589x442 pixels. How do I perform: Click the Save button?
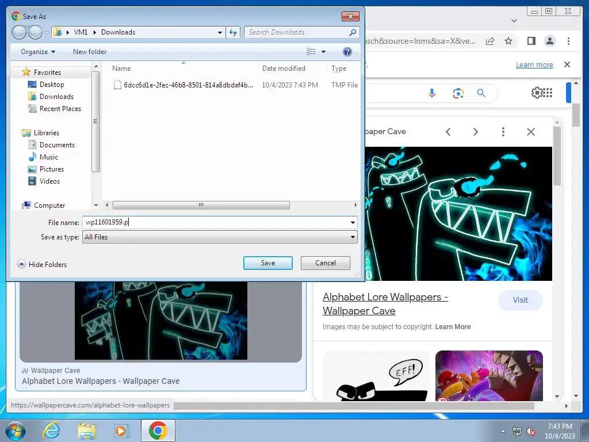coord(268,263)
